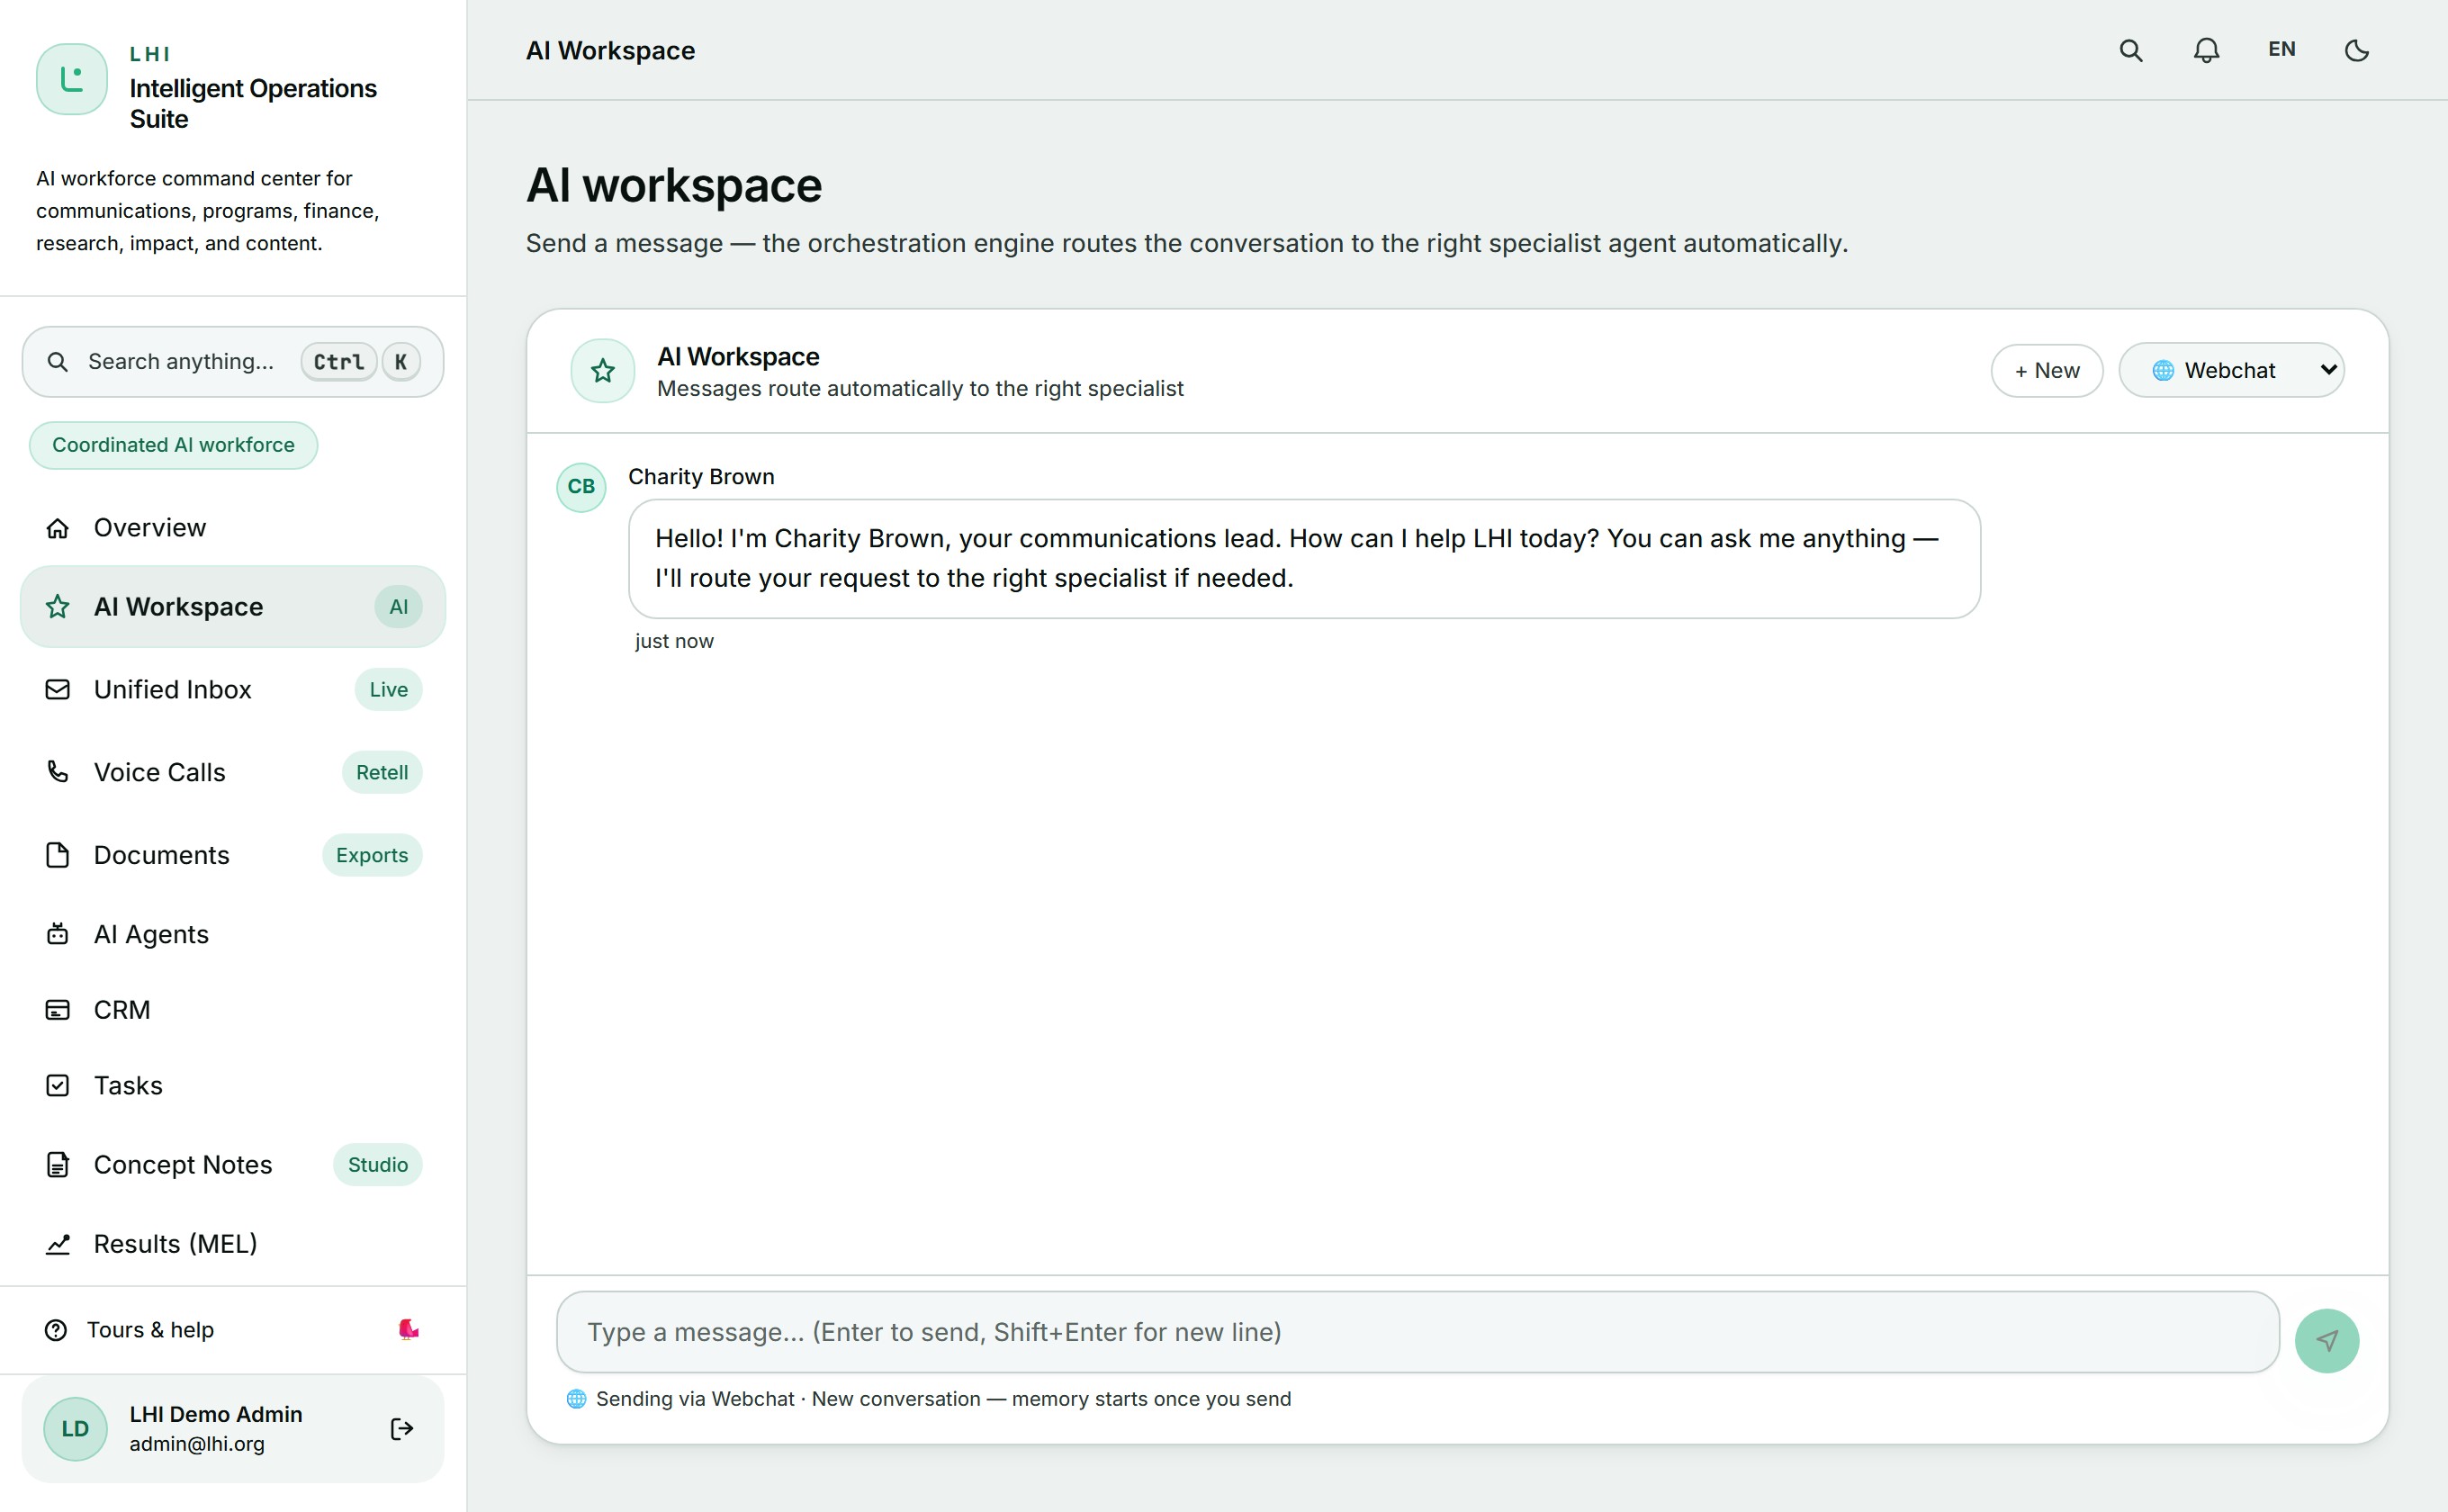The height and width of the screenshot is (1512, 2448).
Task: Click the admin@lhi.org email text
Action: click(197, 1444)
